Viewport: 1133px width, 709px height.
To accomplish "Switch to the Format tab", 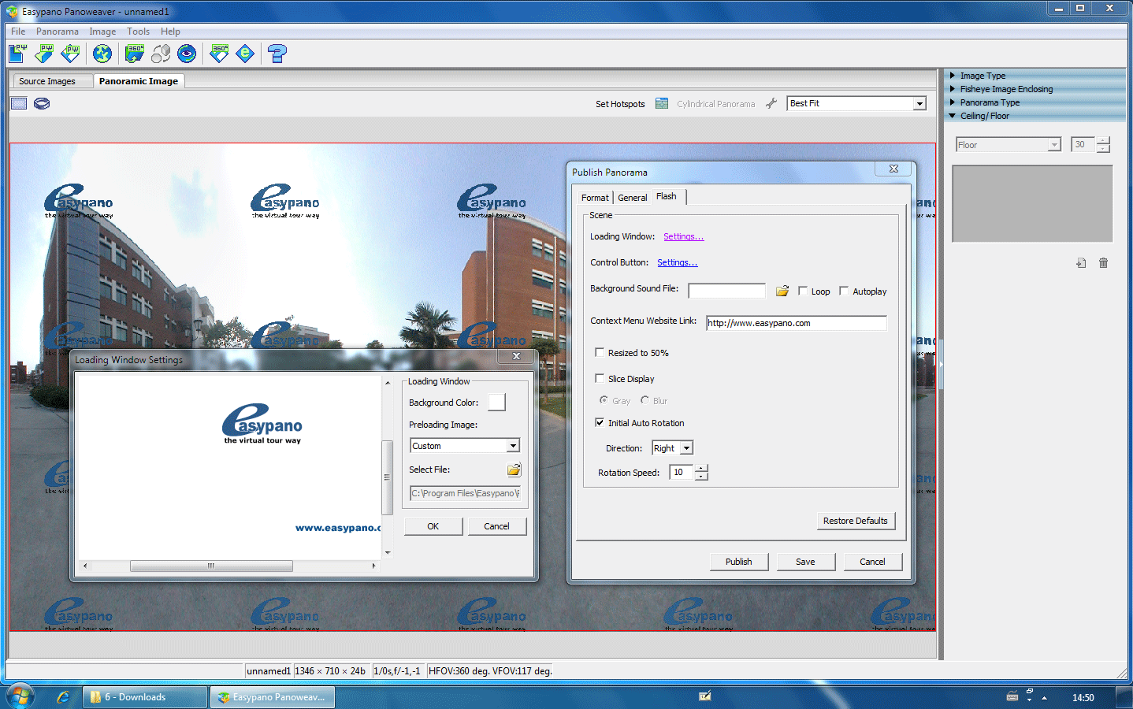I will click(x=595, y=198).
